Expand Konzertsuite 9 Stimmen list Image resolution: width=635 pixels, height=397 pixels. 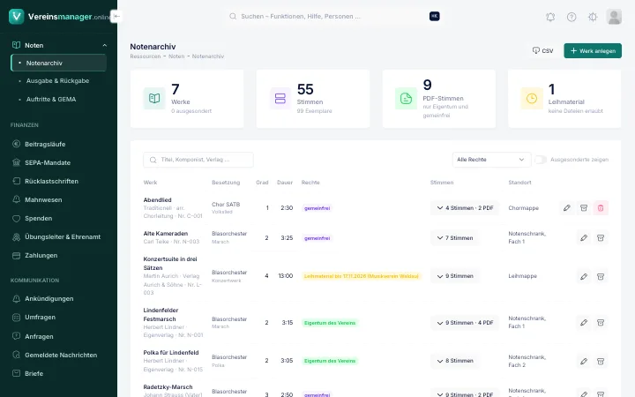(x=455, y=276)
